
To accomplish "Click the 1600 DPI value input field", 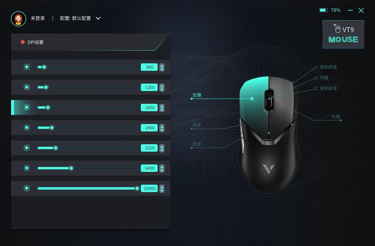I will [x=149, y=108].
